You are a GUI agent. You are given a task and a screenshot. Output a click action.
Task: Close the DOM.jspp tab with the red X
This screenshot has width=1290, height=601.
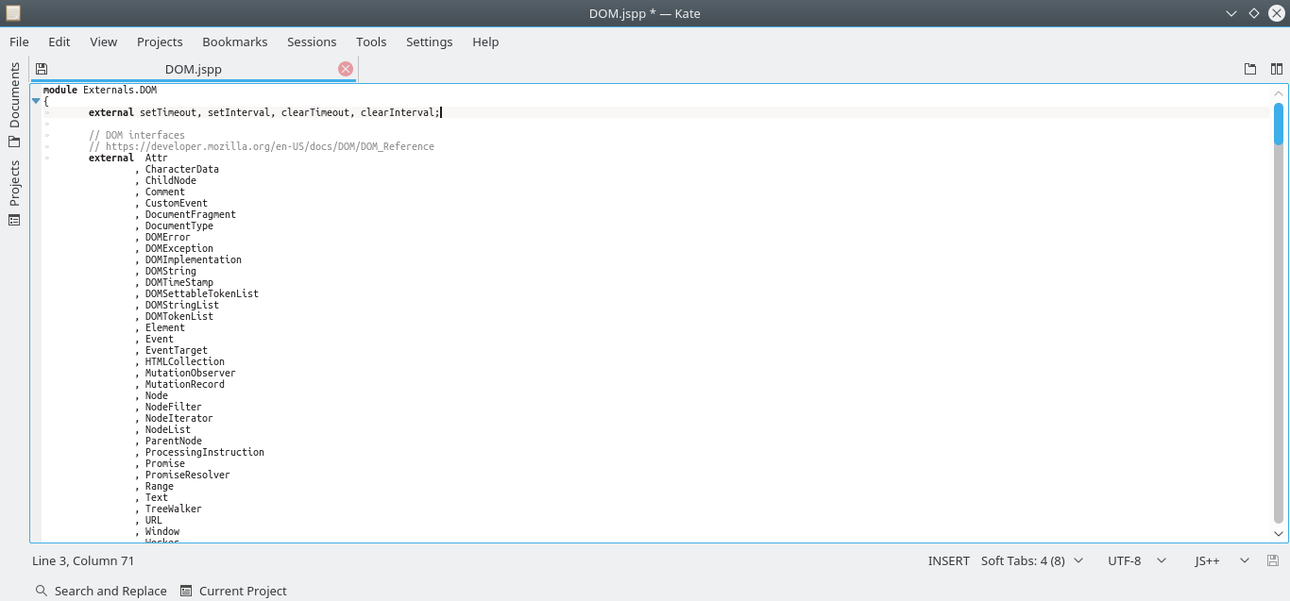tap(346, 69)
